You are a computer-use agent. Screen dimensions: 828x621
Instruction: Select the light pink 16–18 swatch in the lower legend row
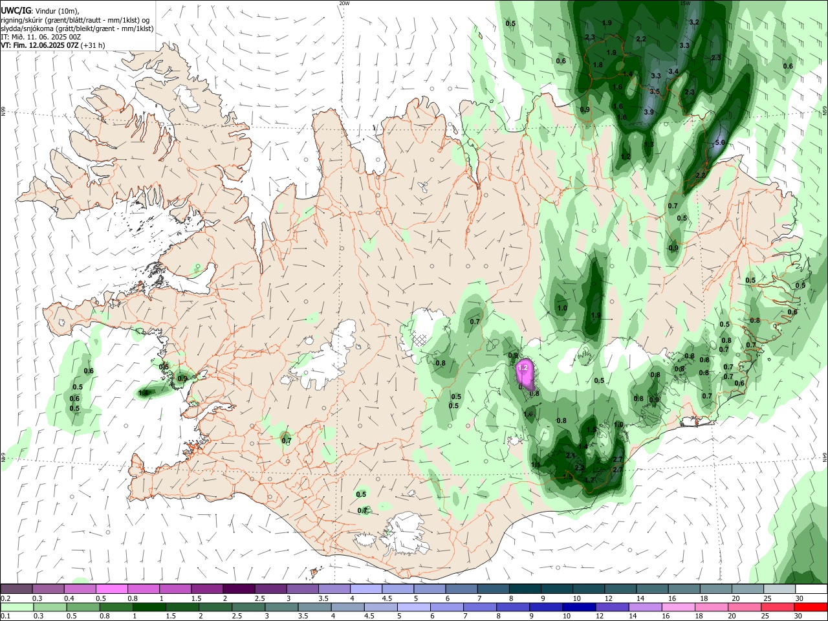tap(678, 607)
